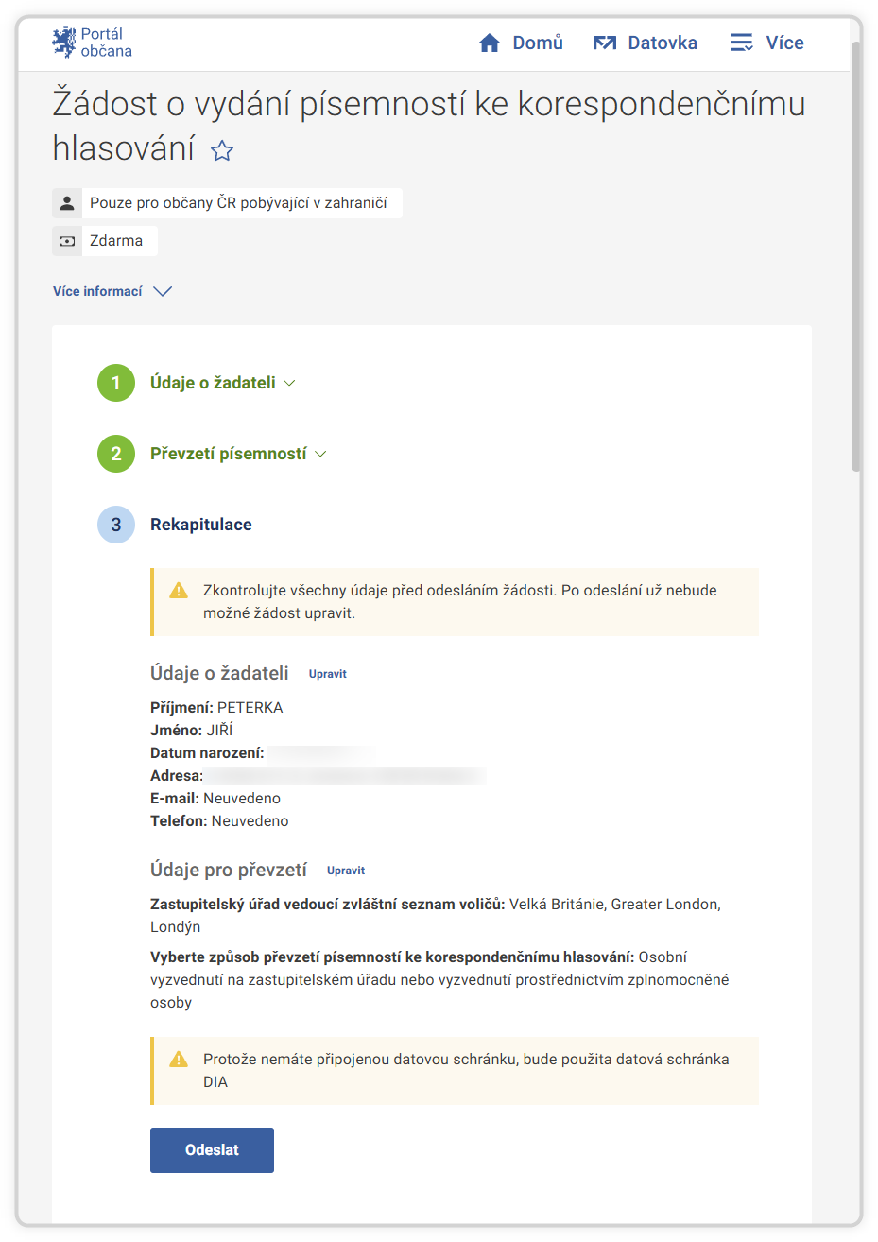
Task: Click the warning icon in the data box notice
Action: (x=179, y=1060)
